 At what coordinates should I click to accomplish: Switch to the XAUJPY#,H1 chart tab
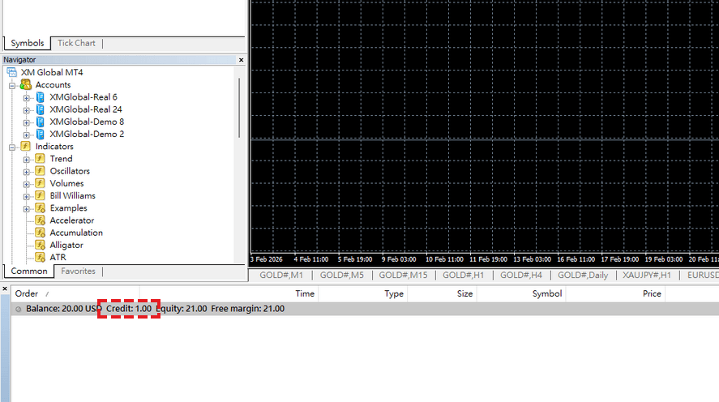(x=647, y=275)
